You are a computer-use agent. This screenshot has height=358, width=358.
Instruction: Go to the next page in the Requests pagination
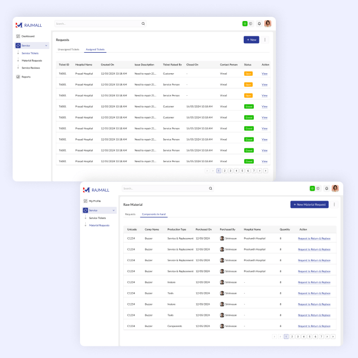pyautogui.click(x=260, y=171)
